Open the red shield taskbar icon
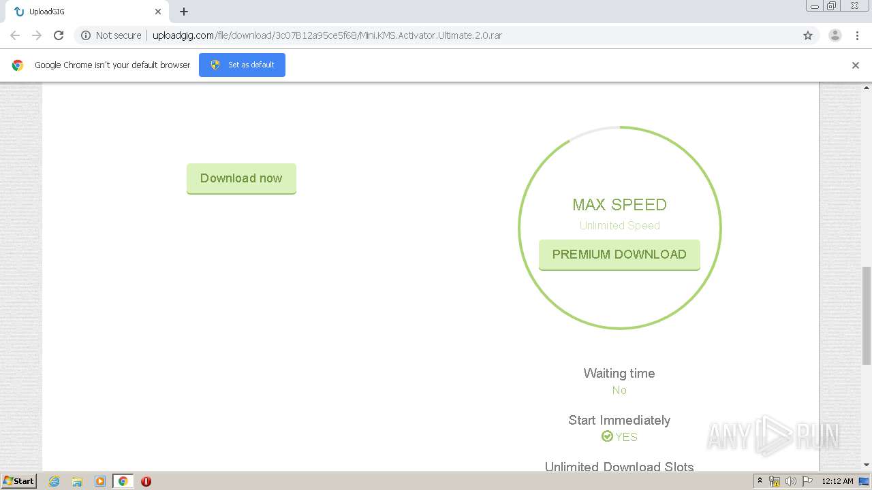Screen dimensions: 872x490 [146, 481]
